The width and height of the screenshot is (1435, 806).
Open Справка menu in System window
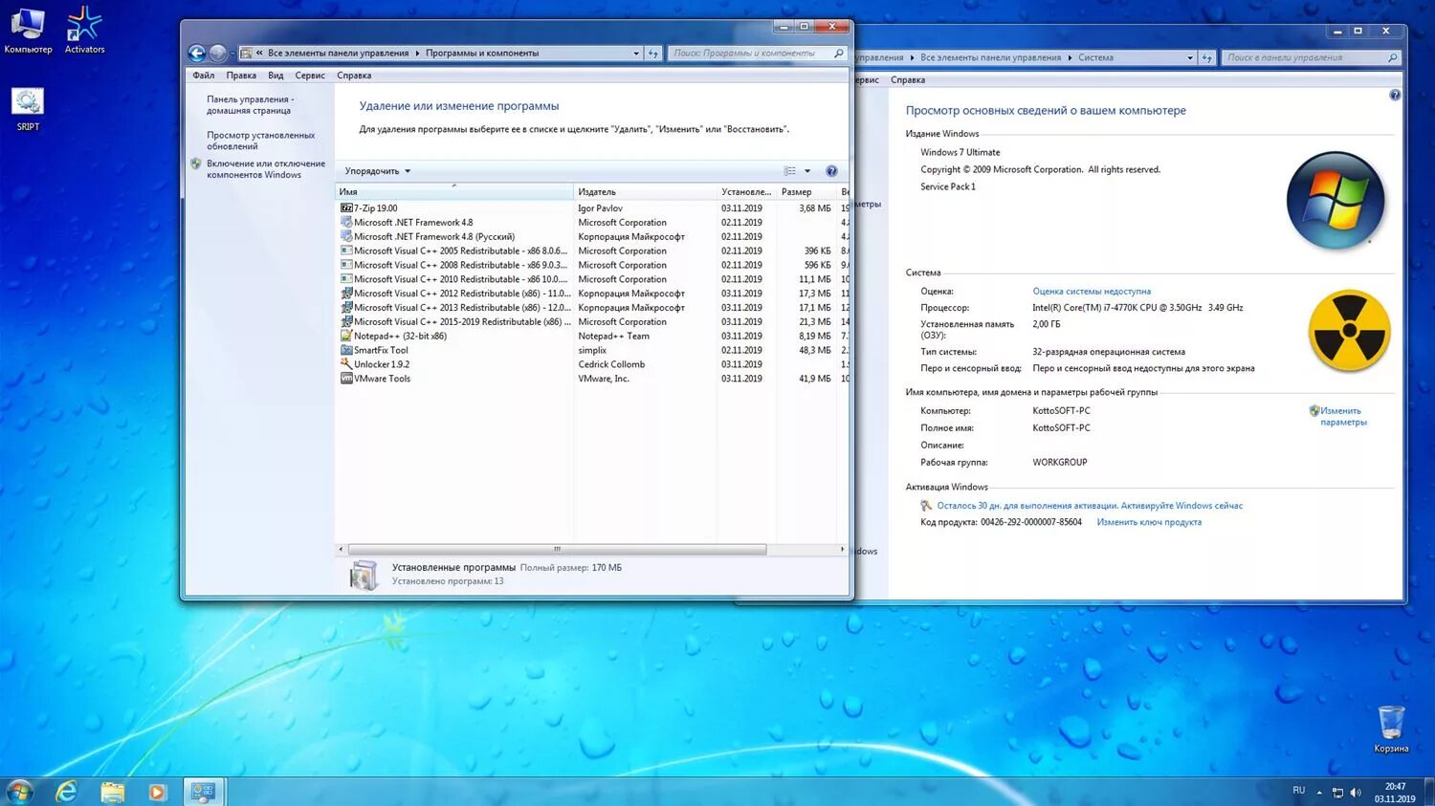coord(908,80)
